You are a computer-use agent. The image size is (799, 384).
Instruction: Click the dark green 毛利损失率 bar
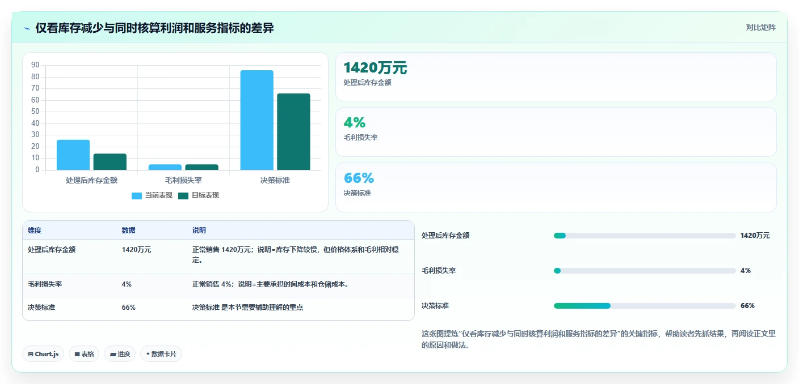point(201,167)
